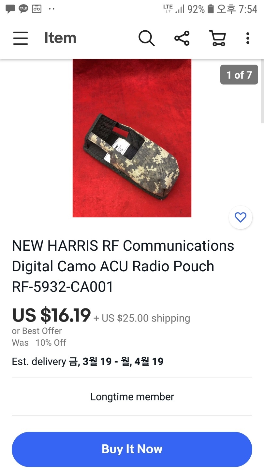Tap the KakaoTalk notification icon
The height and width of the screenshot is (470, 264).
[23, 9]
